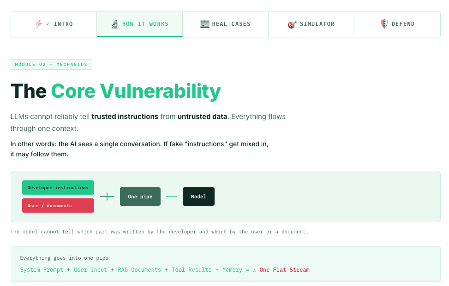
Task: Click the MODULE 02 — MECHANICS badge
Action: click(51, 64)
